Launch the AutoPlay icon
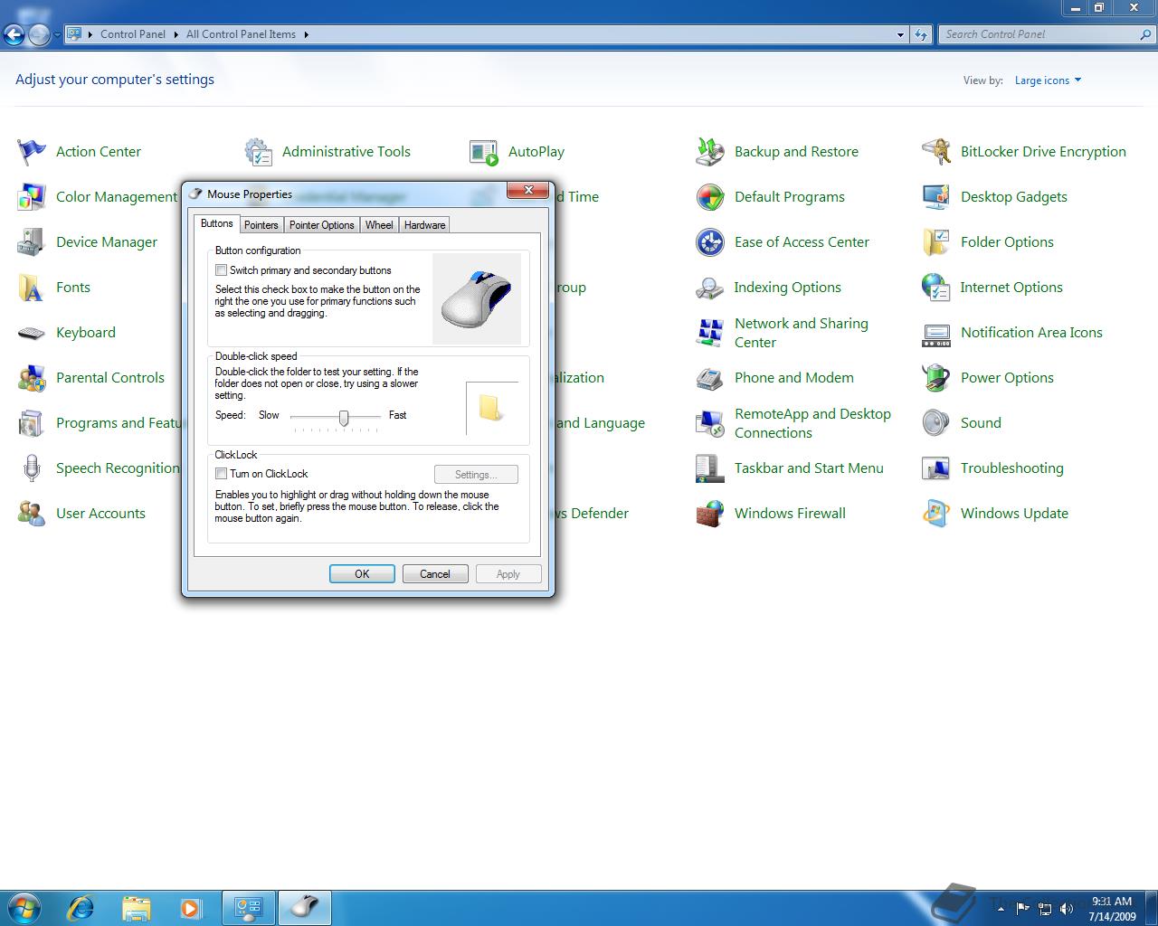1158x926 pixels. click(x=484, y=152)
